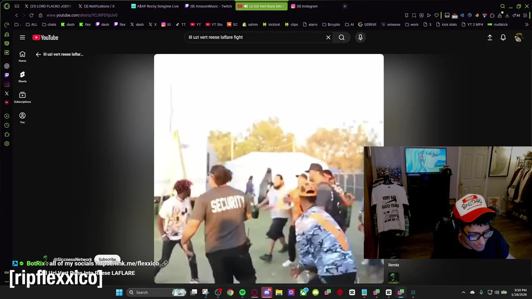Open the multikick bookmark
The image size is (532, 299).
coord(498,25)
